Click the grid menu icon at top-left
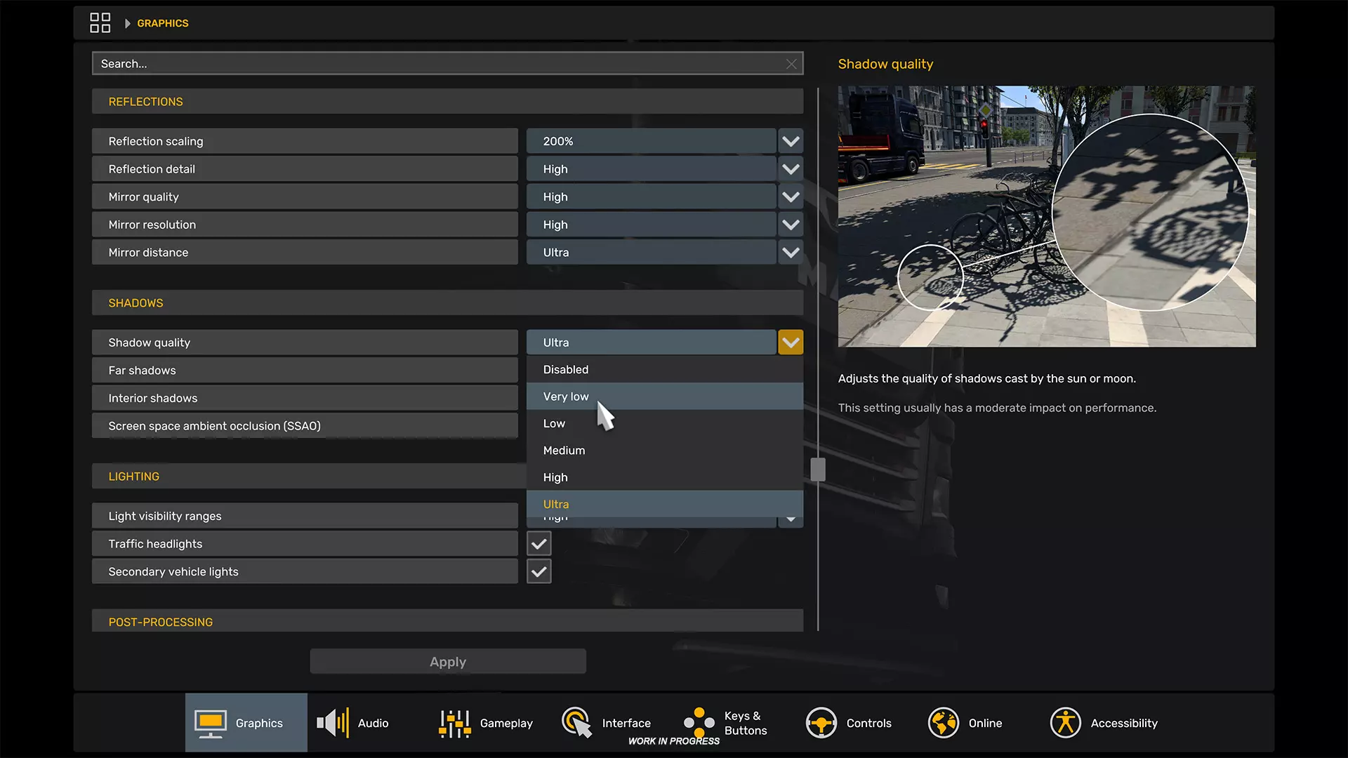1348x758 pixels. point(100,23)
